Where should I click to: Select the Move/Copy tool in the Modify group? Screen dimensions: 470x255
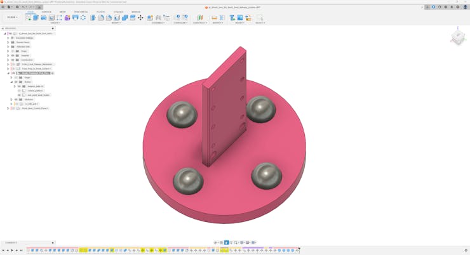click(140, 18)
